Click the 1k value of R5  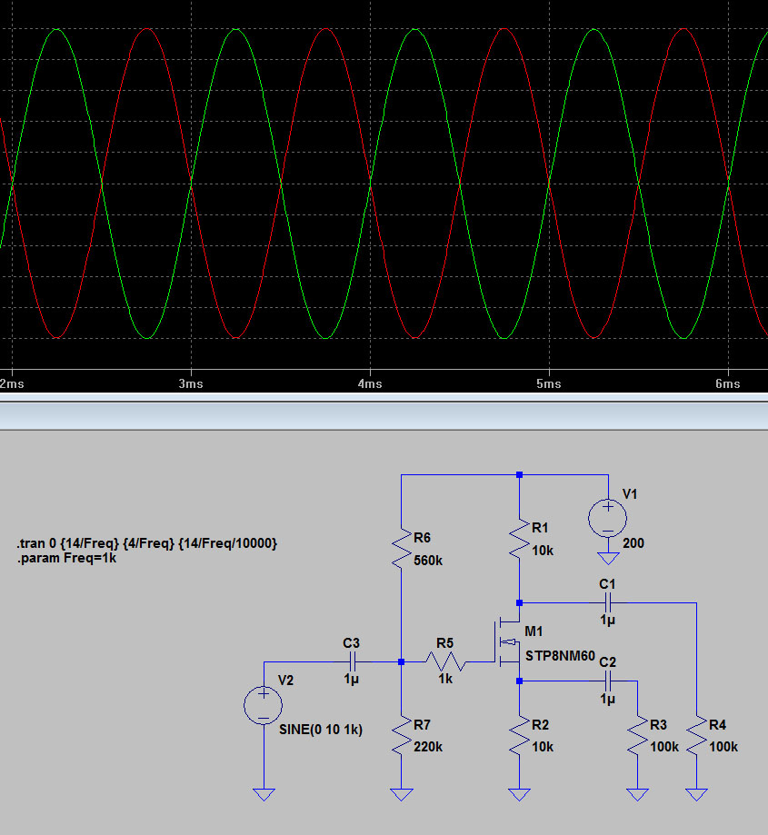point(445,679)
